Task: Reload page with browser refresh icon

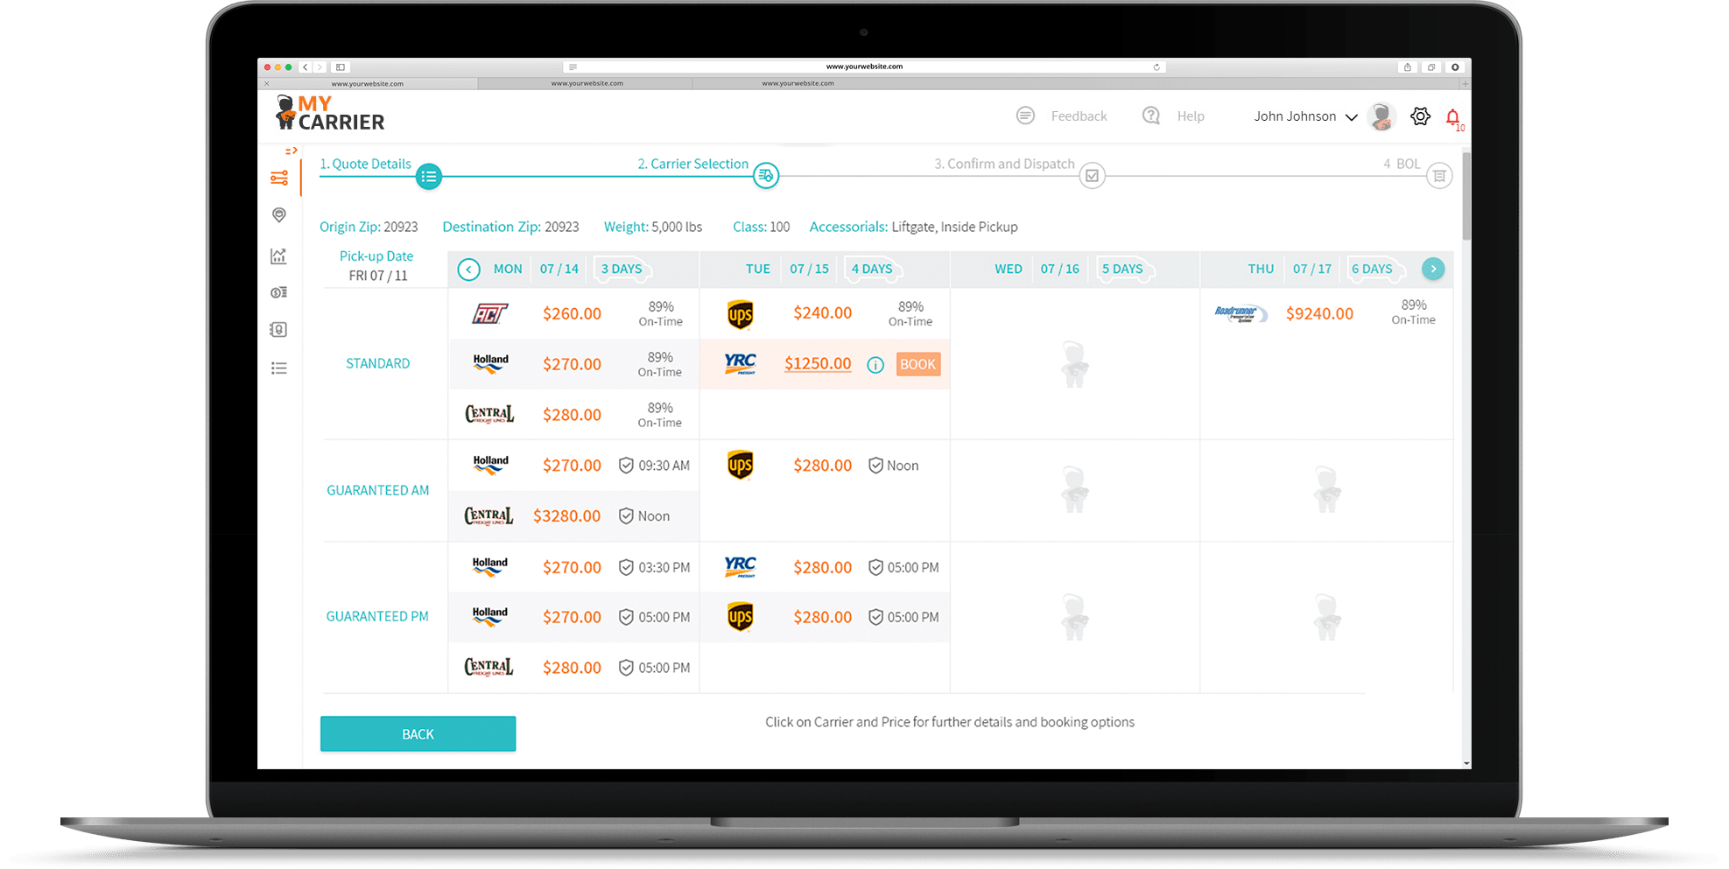Action: pos(1156,67)
